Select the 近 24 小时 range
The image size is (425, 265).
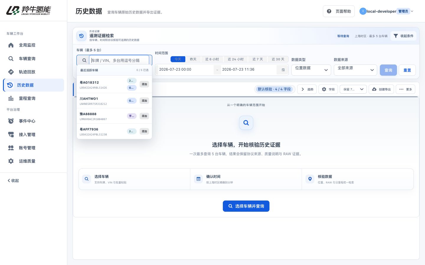(x=236, y=59)
